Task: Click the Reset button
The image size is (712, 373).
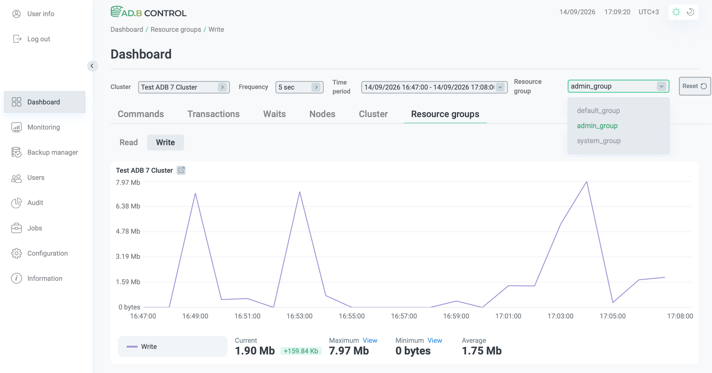Action: (695, 86)
